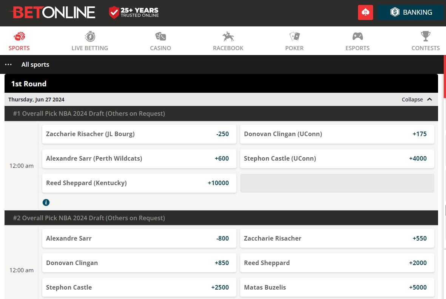Click the Live Betting stopwatch icon
The image size is (446, 299).
[x=90, y=36]
